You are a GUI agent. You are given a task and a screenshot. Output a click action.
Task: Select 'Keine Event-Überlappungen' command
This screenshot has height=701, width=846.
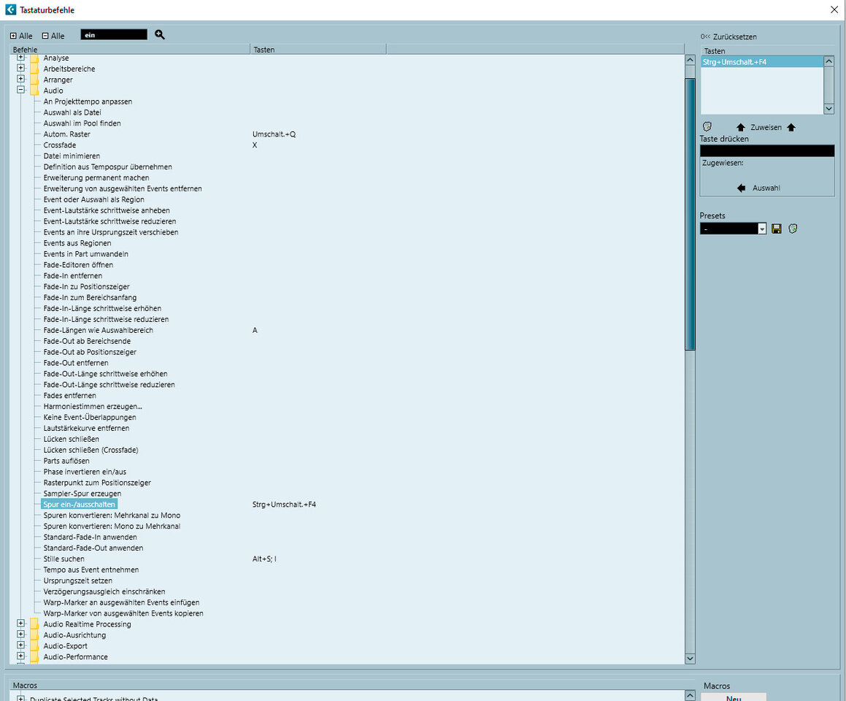[90, 417]
